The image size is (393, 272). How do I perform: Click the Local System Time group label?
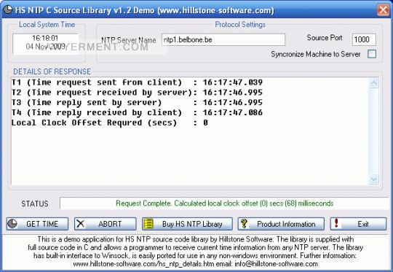[x=47, y=24]
